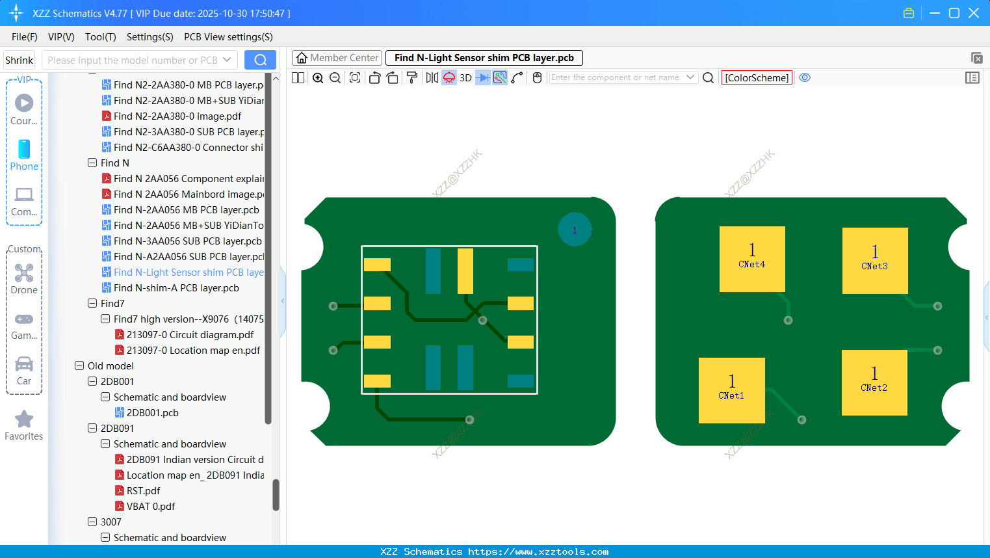The image size is (990, 558).
Task: Open the mouse settings toolbar icon
Action: coord(537,77)
